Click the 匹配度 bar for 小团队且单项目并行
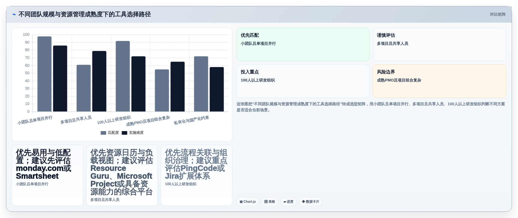518x218 pixels. (x=44, y=74)
